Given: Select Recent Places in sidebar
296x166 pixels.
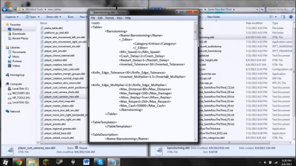Looking at the screenshot, I should pyautogui.click(x=20, y=38).
